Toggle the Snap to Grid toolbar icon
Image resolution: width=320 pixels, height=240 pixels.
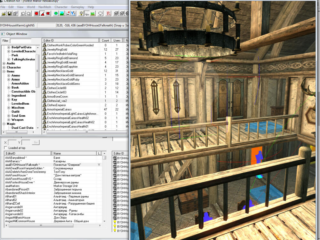coord(36,14)
